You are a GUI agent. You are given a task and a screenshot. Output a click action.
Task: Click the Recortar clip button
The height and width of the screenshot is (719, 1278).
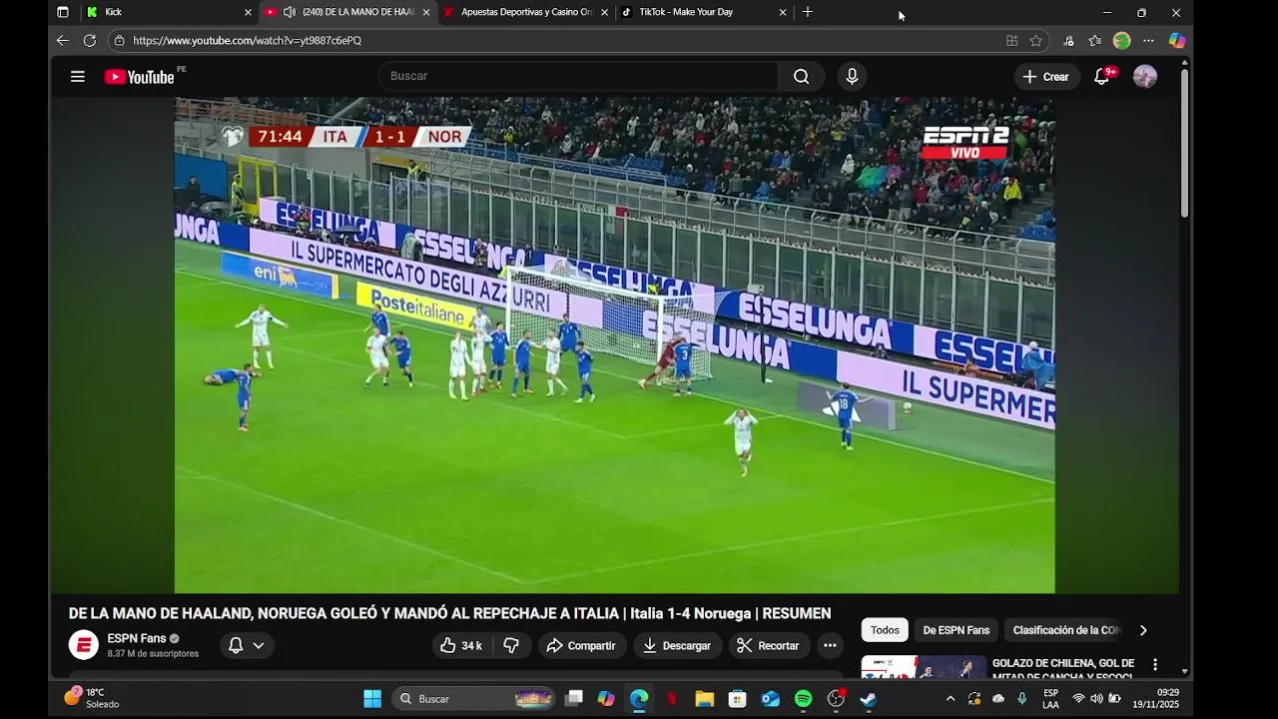pyautogui.click(x=769, y=646)
